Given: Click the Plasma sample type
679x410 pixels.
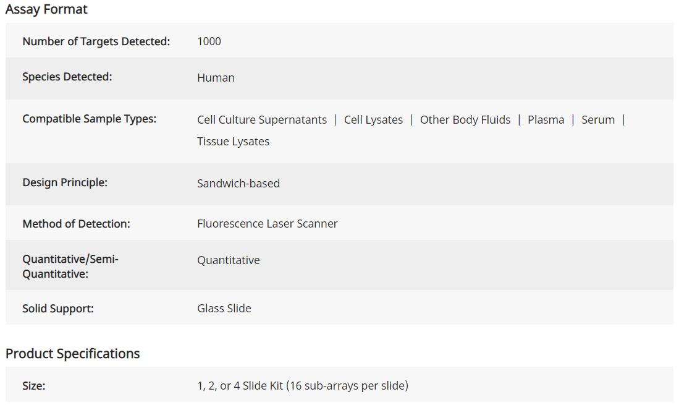Looking at the screenshot, I should [x=546, y=120].
